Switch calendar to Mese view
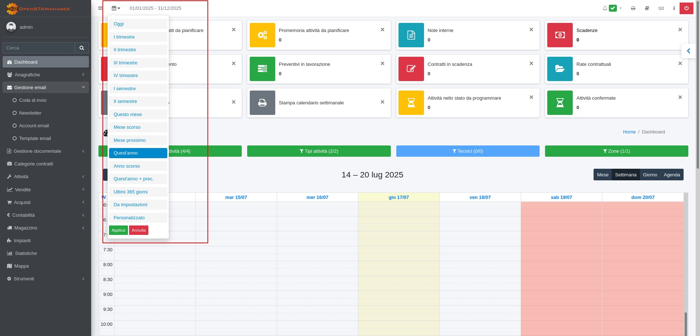The height and width of the screenshot is (336, 700). (x=602, y=175)
